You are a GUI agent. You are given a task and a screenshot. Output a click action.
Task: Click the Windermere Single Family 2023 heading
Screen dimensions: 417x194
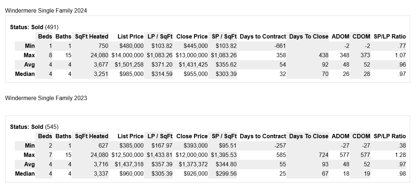coord(46,98)
